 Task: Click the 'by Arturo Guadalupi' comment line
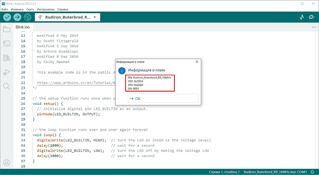click(57, 52)
